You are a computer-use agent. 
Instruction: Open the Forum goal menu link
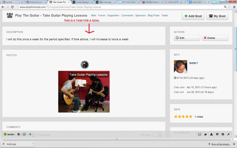coord(102,15)
